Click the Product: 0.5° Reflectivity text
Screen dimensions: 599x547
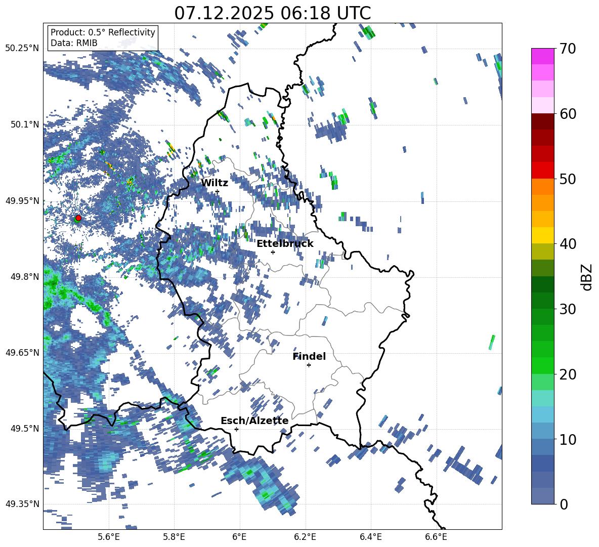coord(103,32)
